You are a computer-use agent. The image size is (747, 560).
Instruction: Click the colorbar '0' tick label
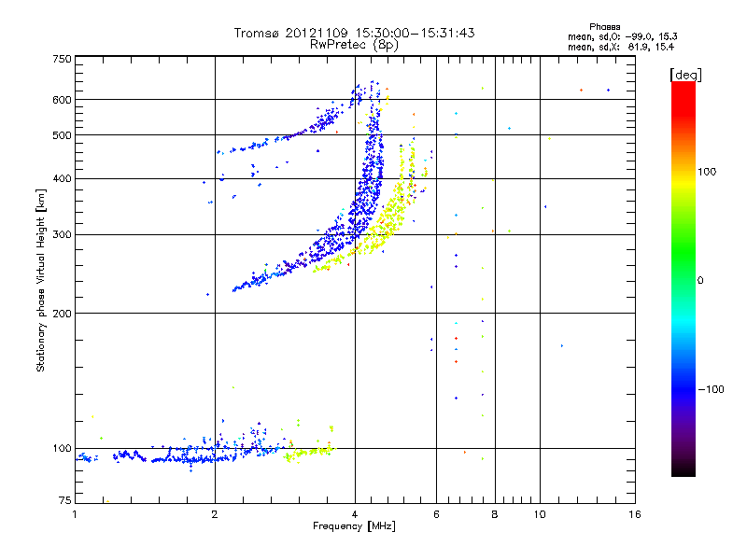click(x=700, y=281)
